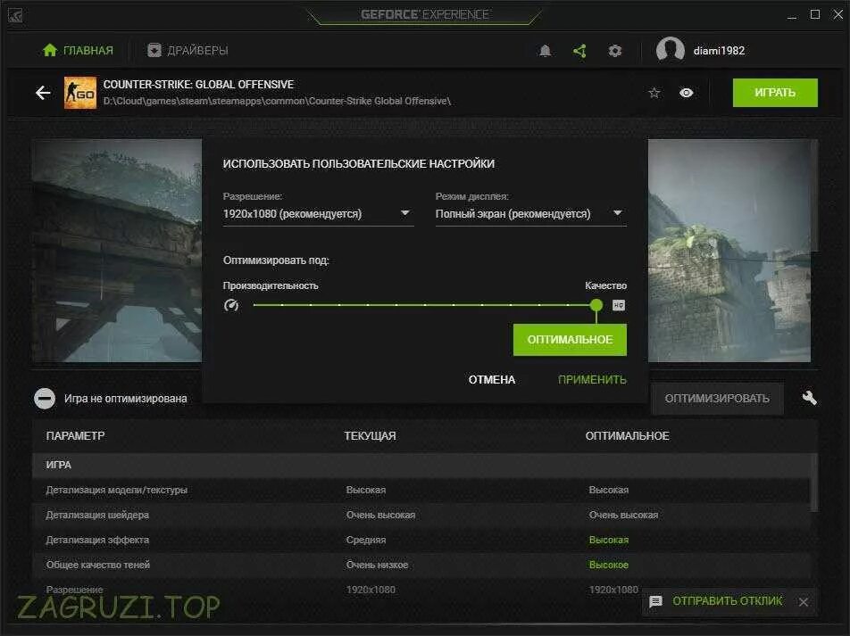The image size is (850, 636).
Task: Select the Общее качество теней row
Action: point(421,565)
